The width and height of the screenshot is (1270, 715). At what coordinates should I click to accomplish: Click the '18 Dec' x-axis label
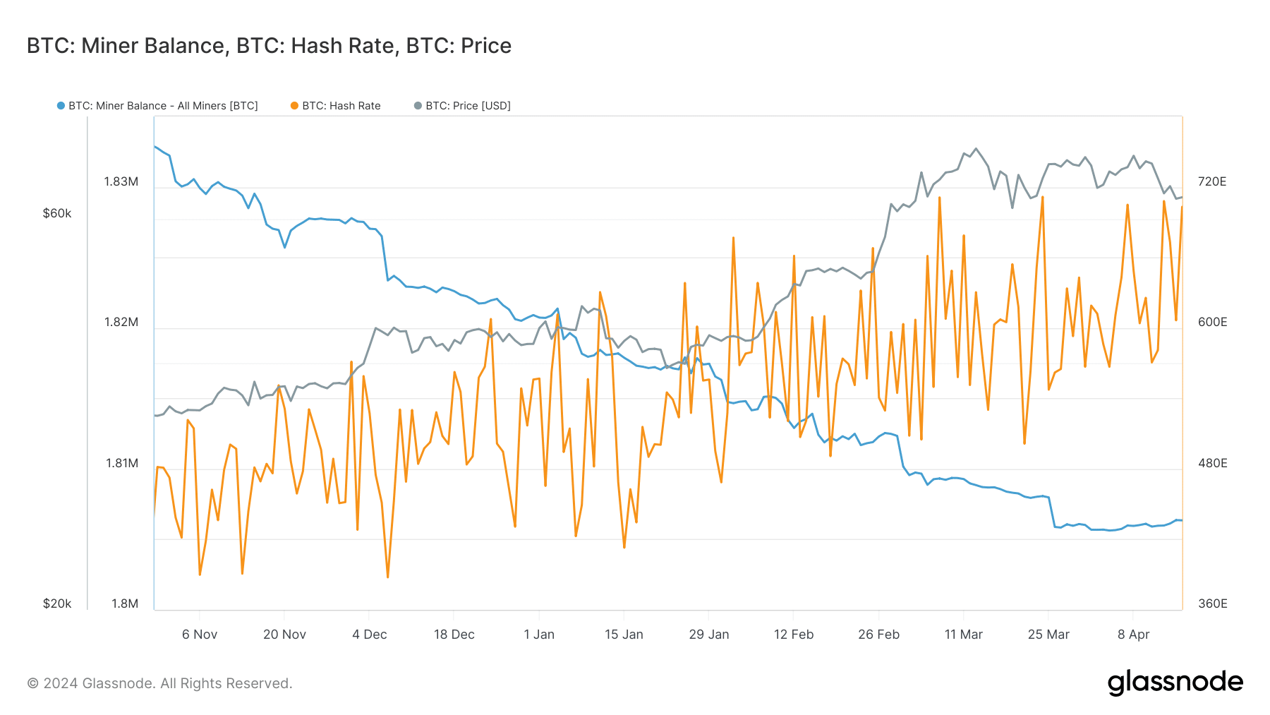click(x=454, y=635)
